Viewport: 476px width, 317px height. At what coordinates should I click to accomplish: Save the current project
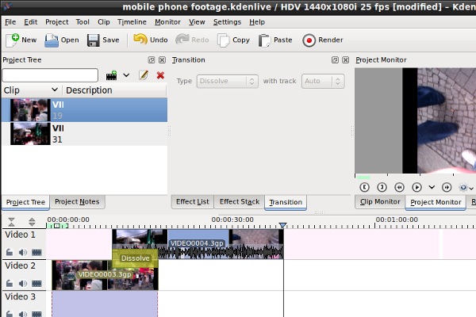(x=103, y=40)
